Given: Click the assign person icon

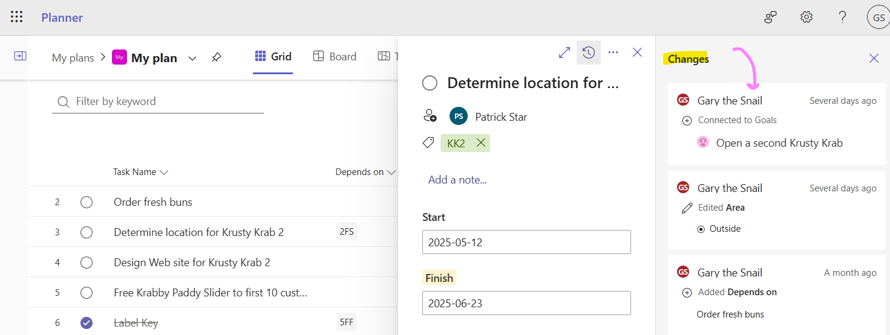Looking at the screenshot, I should 430,116.
